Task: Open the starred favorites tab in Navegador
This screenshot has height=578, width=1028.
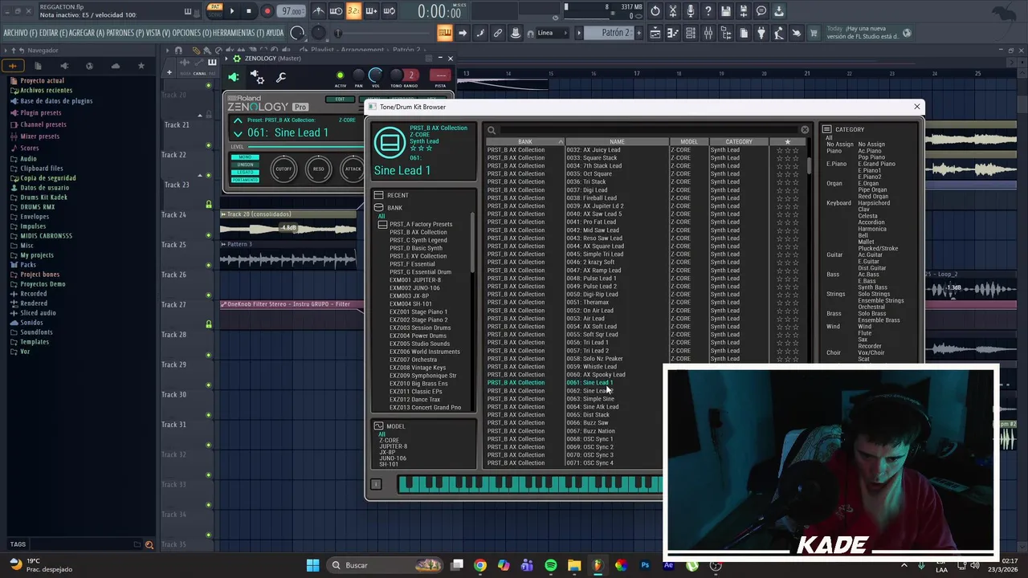Action: (x=141, y=66)
